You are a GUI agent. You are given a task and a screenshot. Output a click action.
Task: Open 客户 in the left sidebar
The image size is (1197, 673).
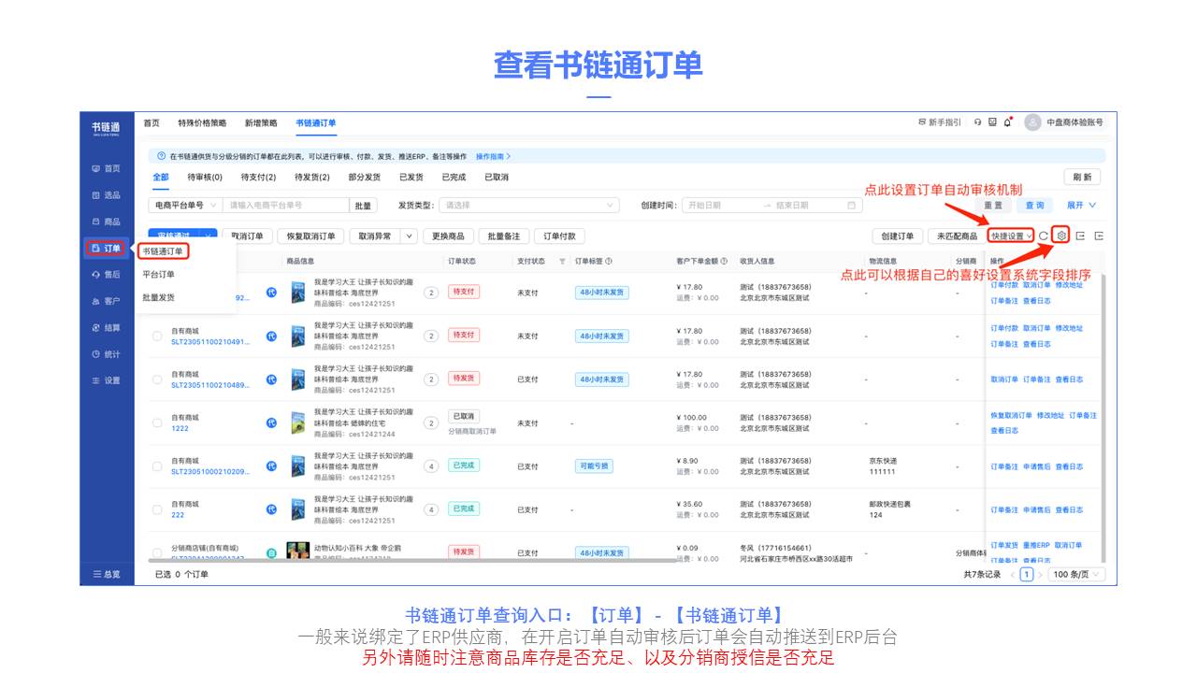(x=106, y=301)
